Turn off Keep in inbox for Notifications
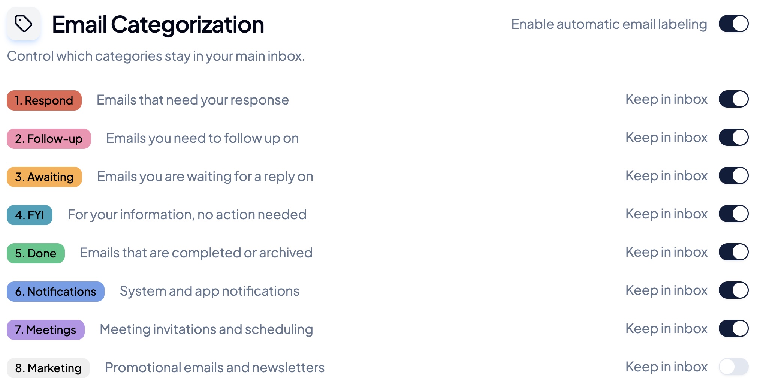 (x=733, y=290)
